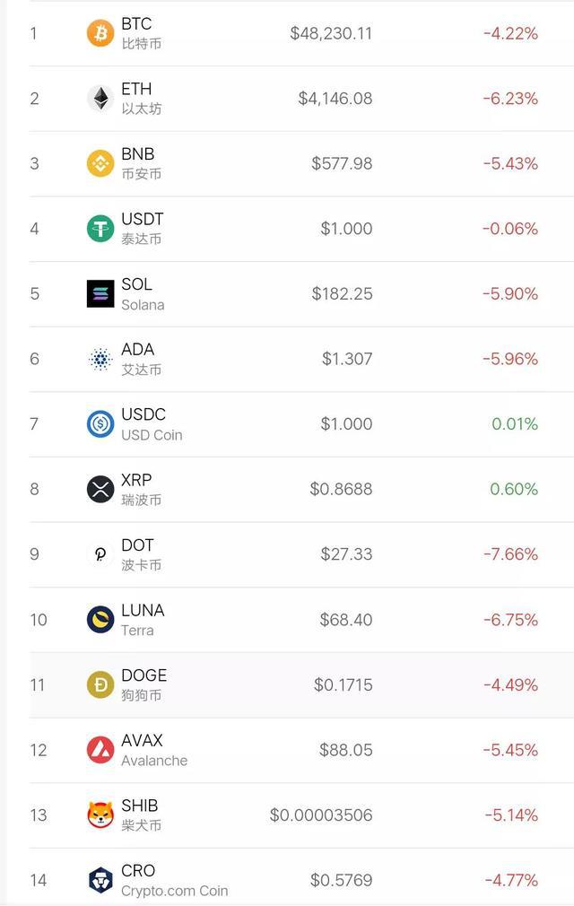Screen dimensions: 574x906
Task: Click the black XRP logo
Action: 100,490
